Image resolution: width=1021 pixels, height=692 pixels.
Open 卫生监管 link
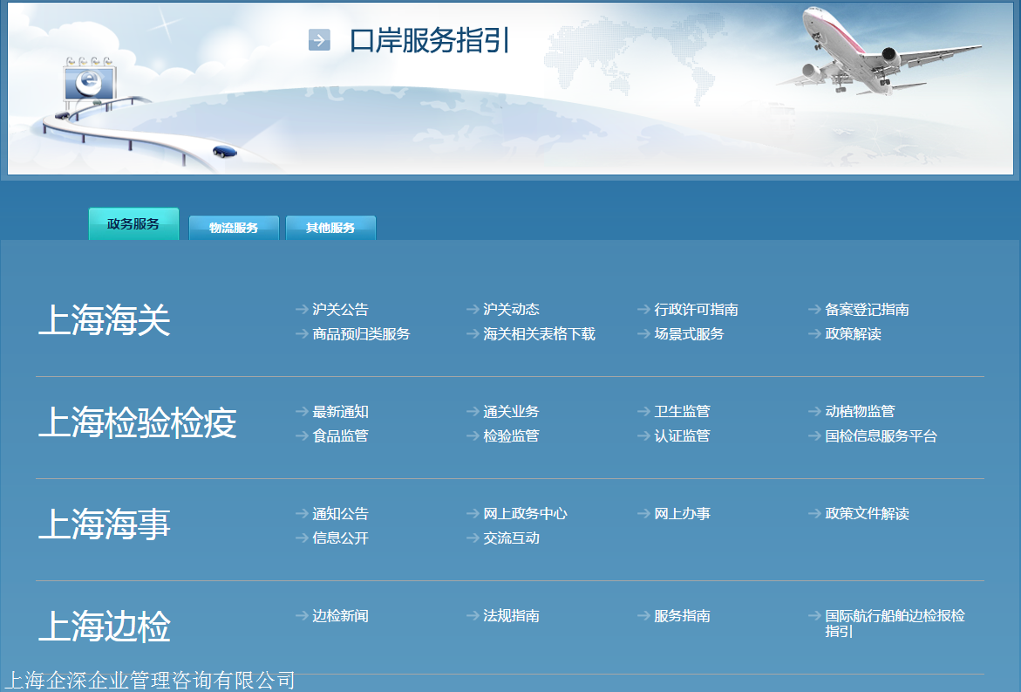click(682, 412)
